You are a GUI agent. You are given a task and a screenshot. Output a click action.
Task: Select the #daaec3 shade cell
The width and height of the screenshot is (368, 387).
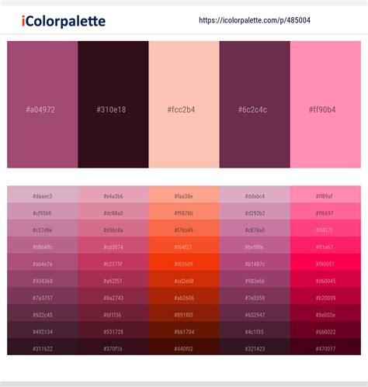pyautogui.click(x=43, y=195)
